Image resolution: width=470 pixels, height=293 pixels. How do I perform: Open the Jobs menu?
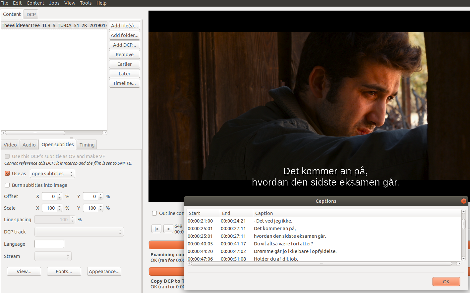(54, 3)
